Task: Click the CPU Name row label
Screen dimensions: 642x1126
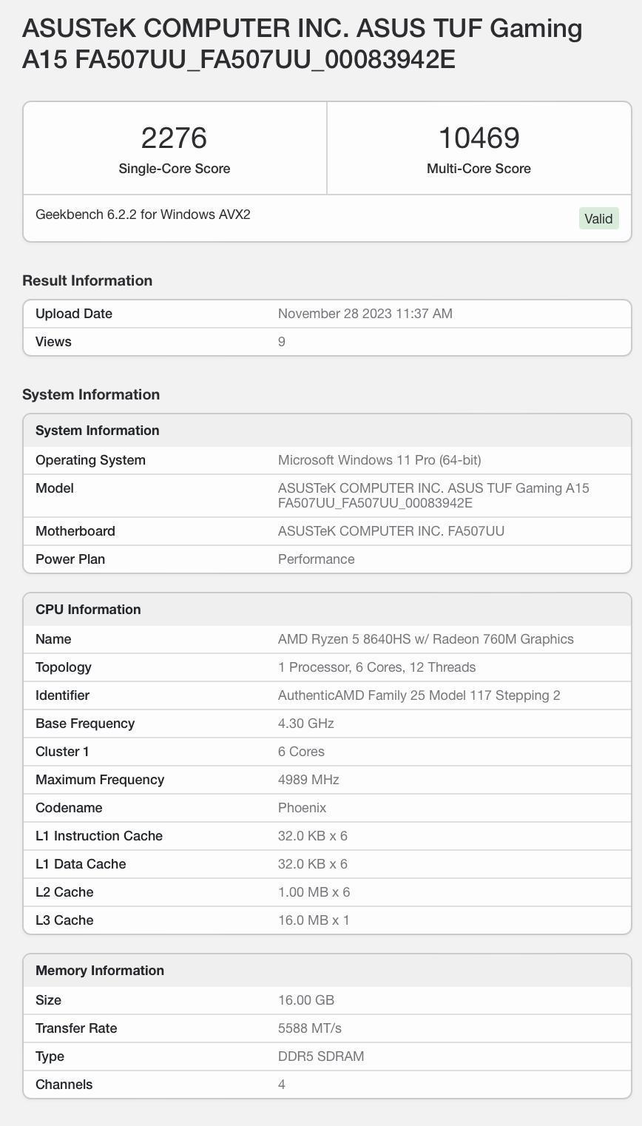Action: (x=53, y=639)
